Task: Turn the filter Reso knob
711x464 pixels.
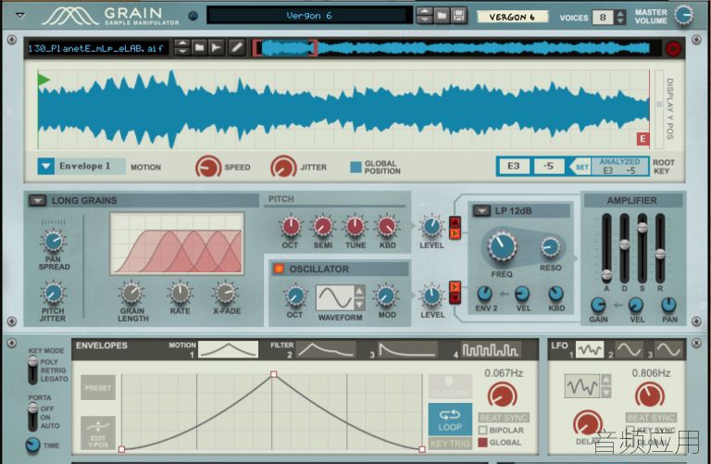Action: click(x=550, y=247)
